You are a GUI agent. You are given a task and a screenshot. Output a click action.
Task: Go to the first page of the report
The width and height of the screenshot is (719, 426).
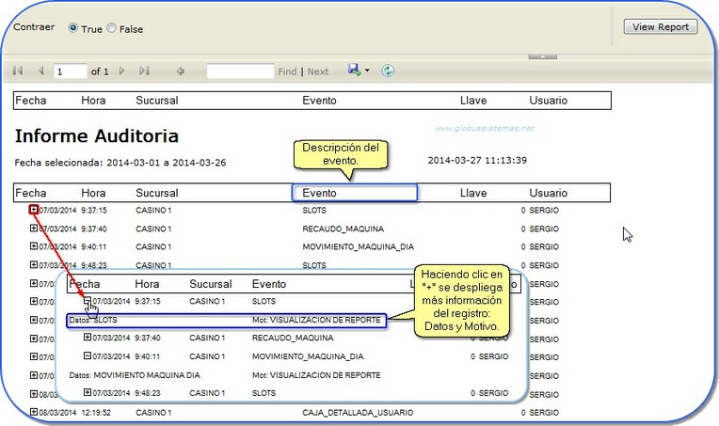pyautogui.click(x=18, y=71)
